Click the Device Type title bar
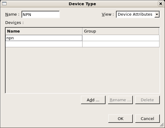The height and width of the screenshot is (128, 165). tap(82, 4)
